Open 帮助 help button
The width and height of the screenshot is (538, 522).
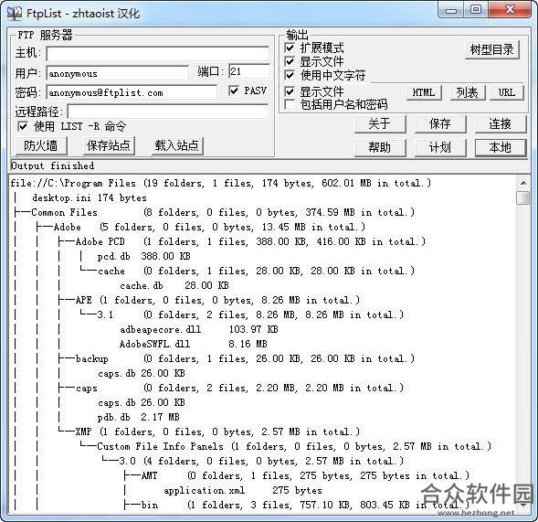tap(380, 148)
